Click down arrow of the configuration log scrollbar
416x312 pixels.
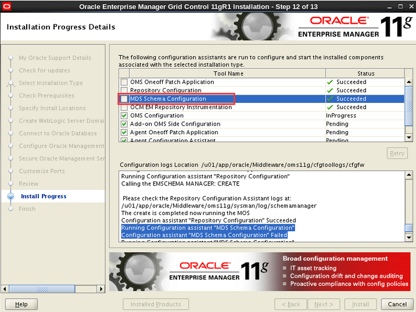click(x=409, y=238)
